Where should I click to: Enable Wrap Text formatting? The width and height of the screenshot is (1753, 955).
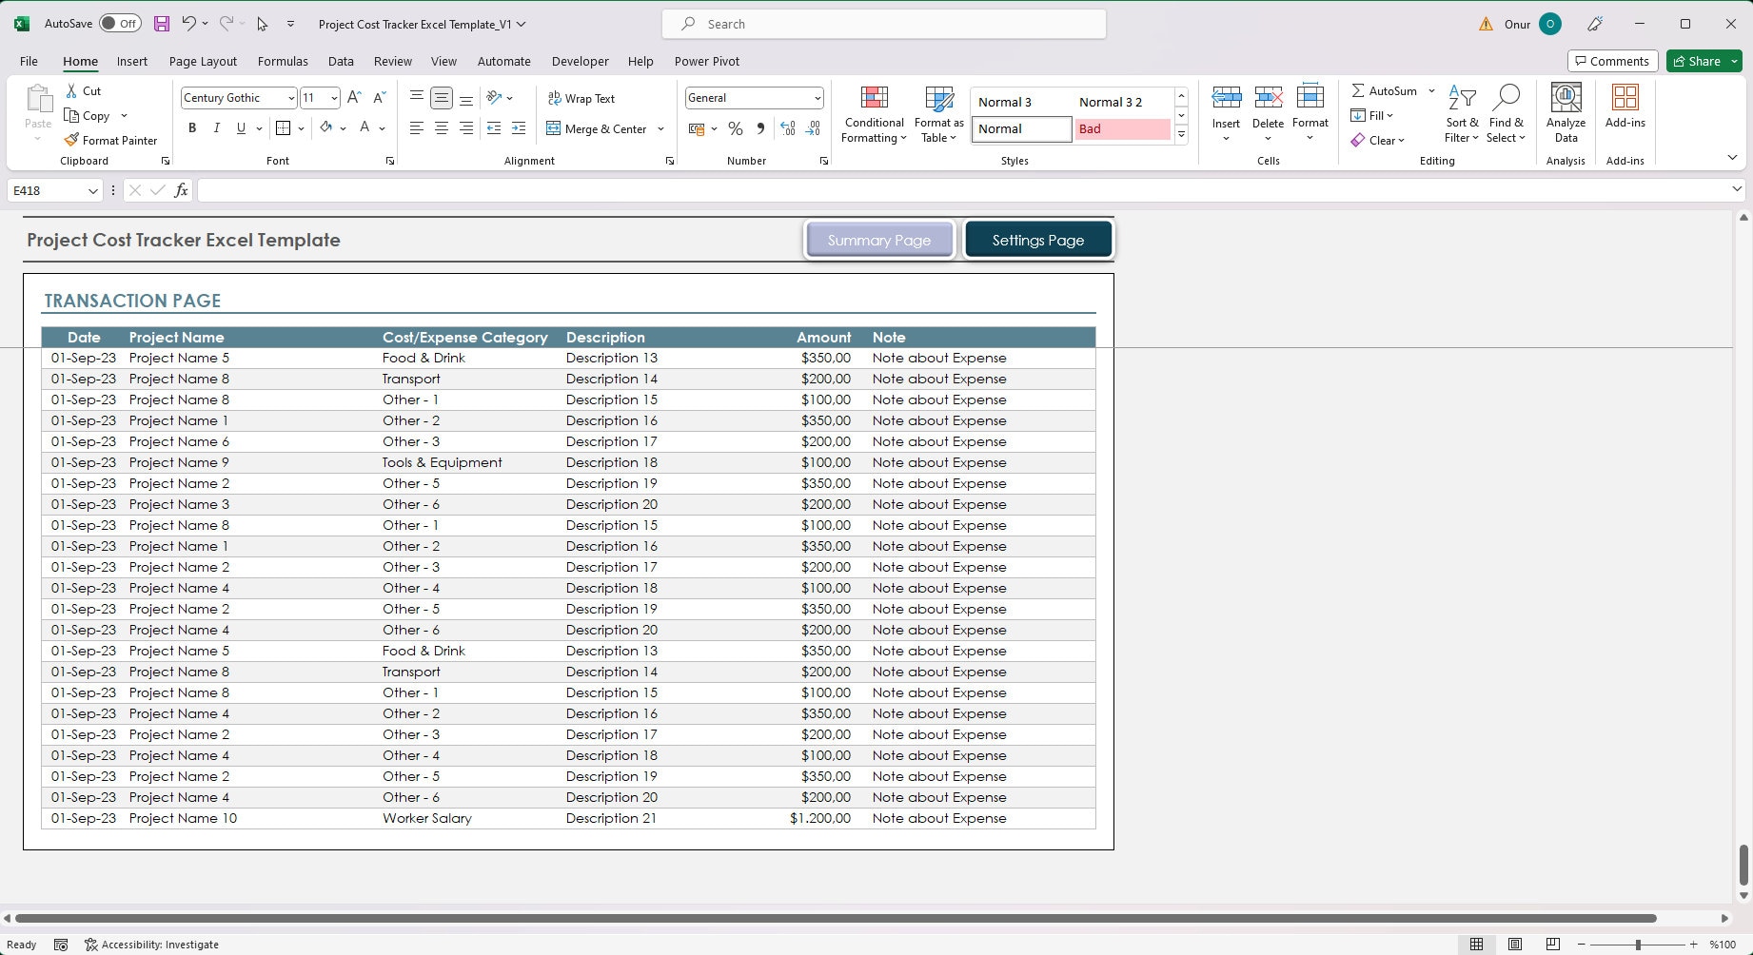coord(582,98)
